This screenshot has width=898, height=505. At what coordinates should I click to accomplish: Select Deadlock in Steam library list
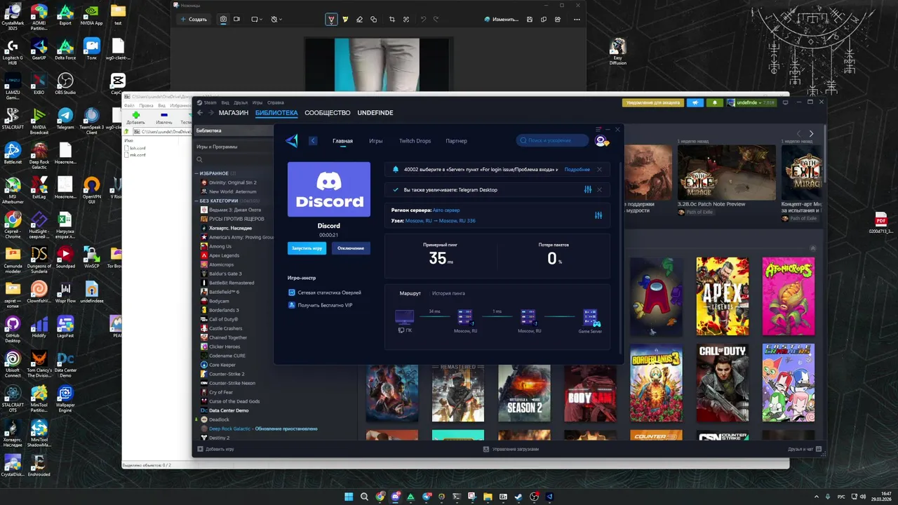click(219, 419)
